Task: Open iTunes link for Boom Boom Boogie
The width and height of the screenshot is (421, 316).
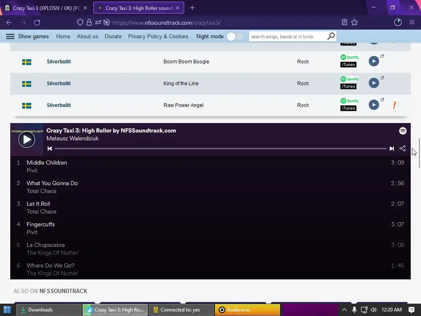Action: 349,65
